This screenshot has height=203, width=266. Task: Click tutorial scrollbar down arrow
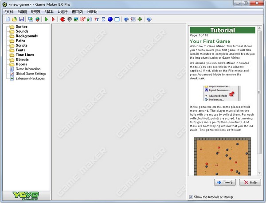point(259,173)
